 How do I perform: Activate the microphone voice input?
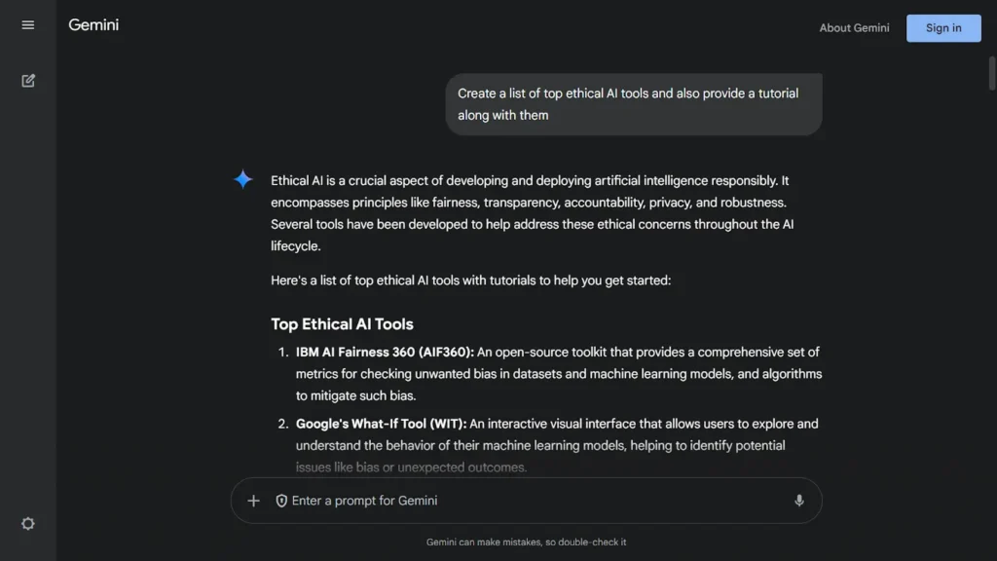click(x=799, y=501)
